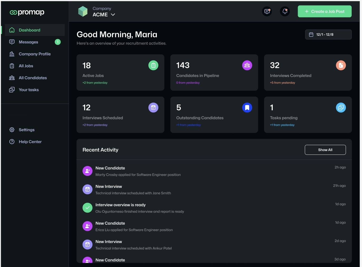Click the blue bookmark icon on Outstanding Candidates

(x=247, y=107)
